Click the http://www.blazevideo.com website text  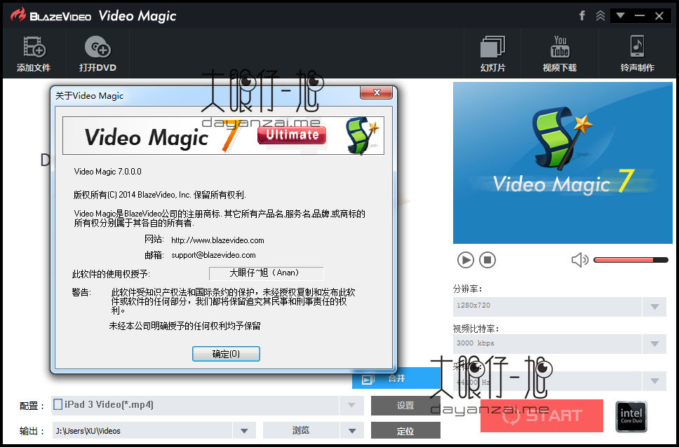[x=217, y=240]
